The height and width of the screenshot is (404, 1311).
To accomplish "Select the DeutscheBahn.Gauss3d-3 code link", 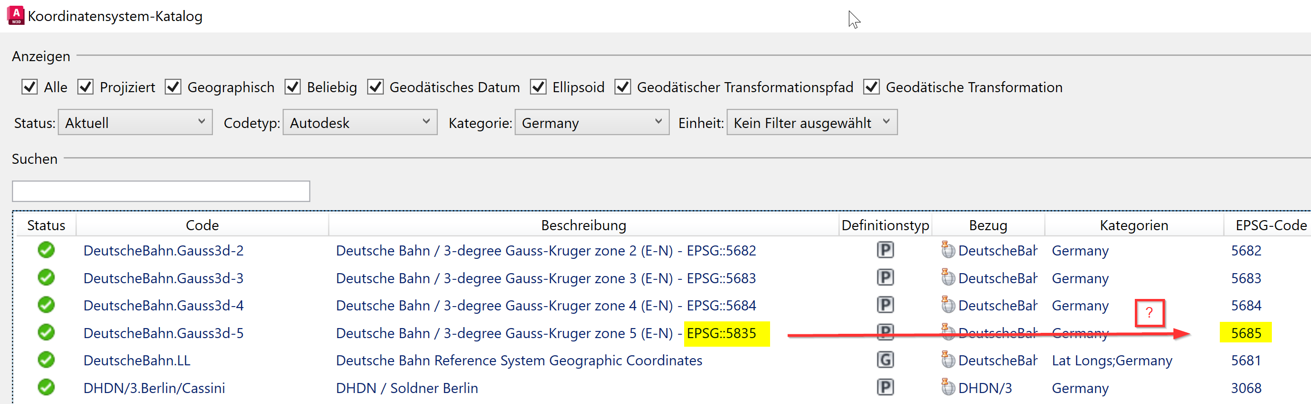I will click(x=163, y=278).
